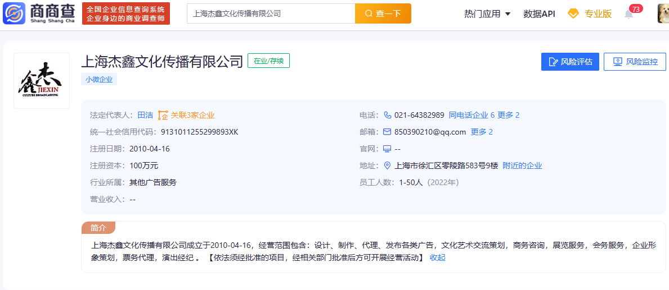
Task: Click the Shang Shang Cha logo icon
Action: (x=14, y=13)
